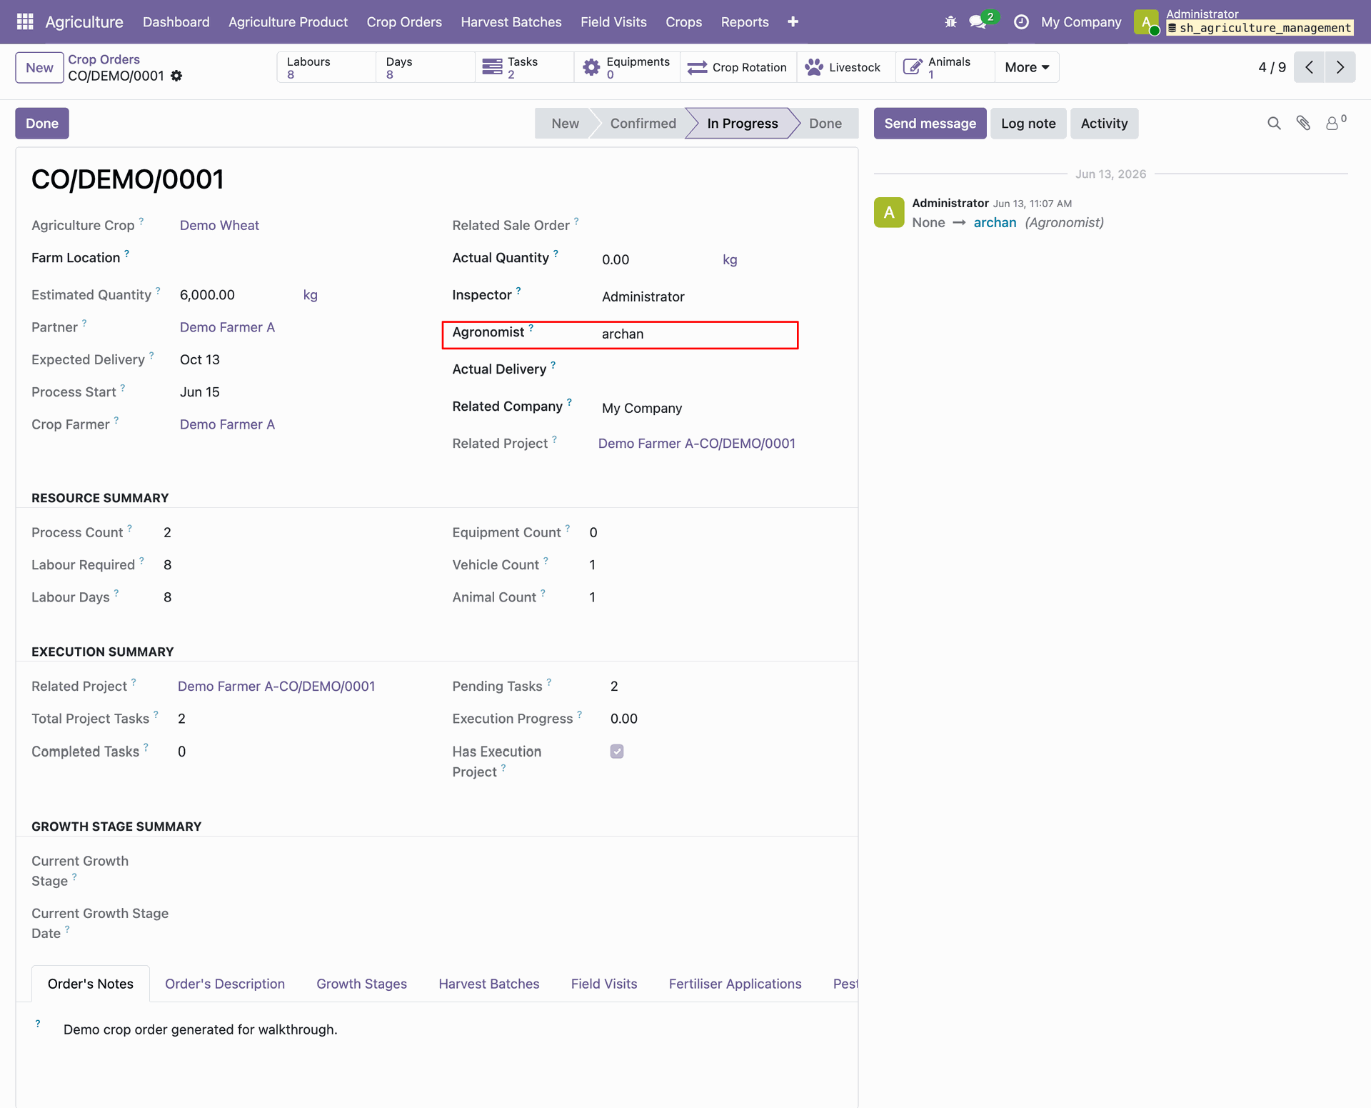The height and width of the screenshot is (1108, 1371).
Task: Show followers icon in chatter
Action: [x=1335, y=122]
